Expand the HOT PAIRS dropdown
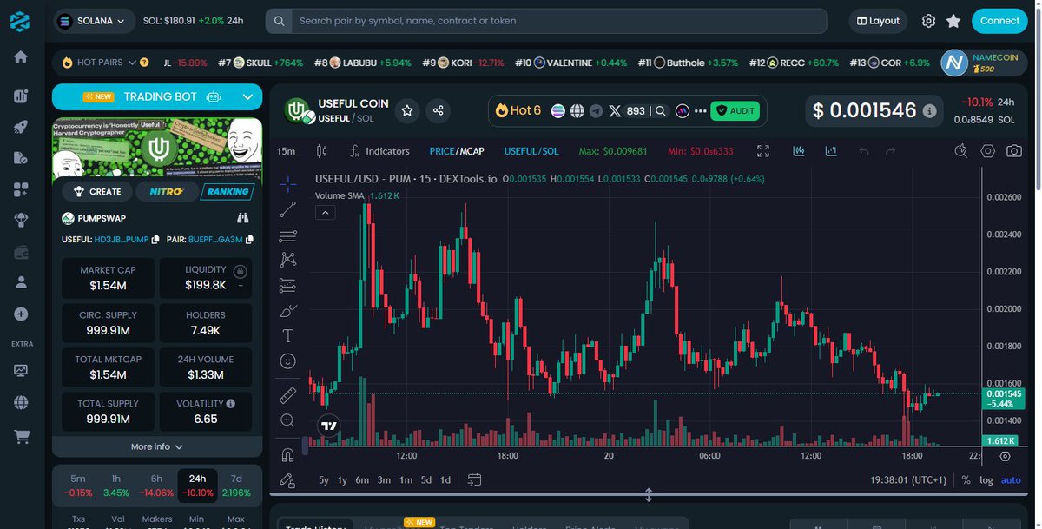Screen dimensions: 1042x529 pyautogui.click(x=132, y=63)
